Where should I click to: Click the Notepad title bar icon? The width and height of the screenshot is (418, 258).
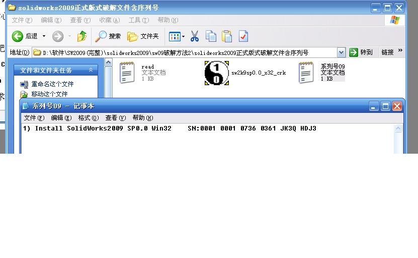[x=26, y=106]
